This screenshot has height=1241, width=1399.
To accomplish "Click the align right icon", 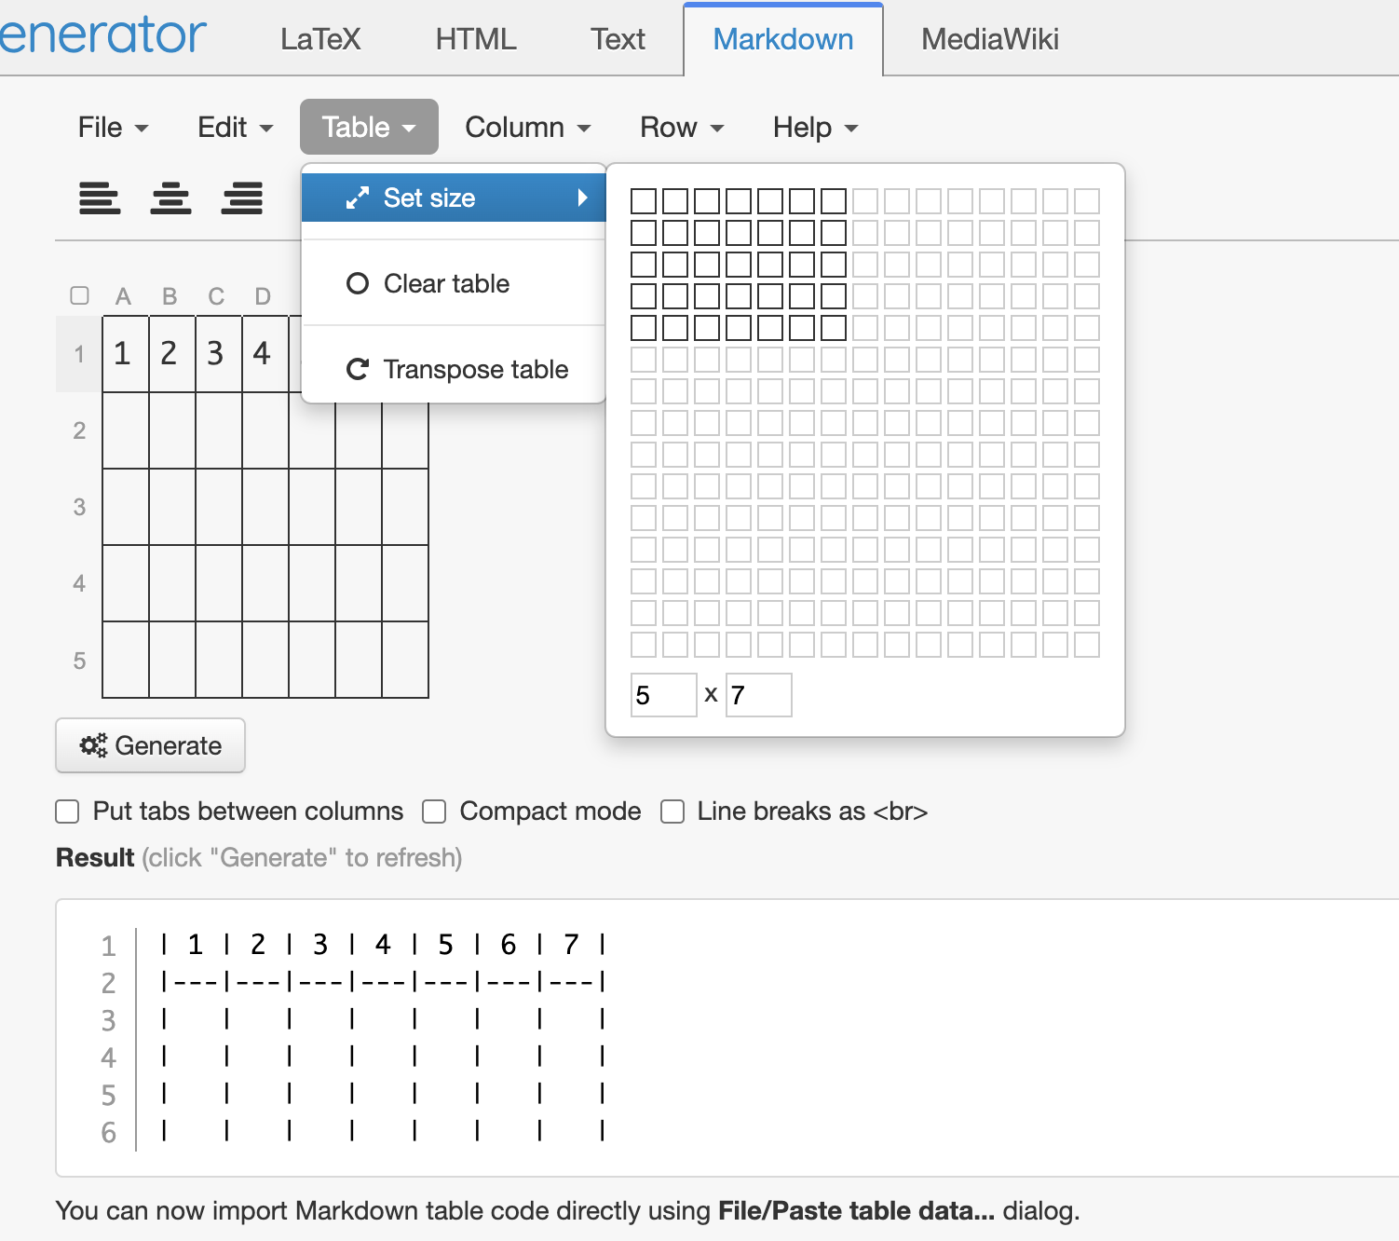I will [x=242, y=198].
